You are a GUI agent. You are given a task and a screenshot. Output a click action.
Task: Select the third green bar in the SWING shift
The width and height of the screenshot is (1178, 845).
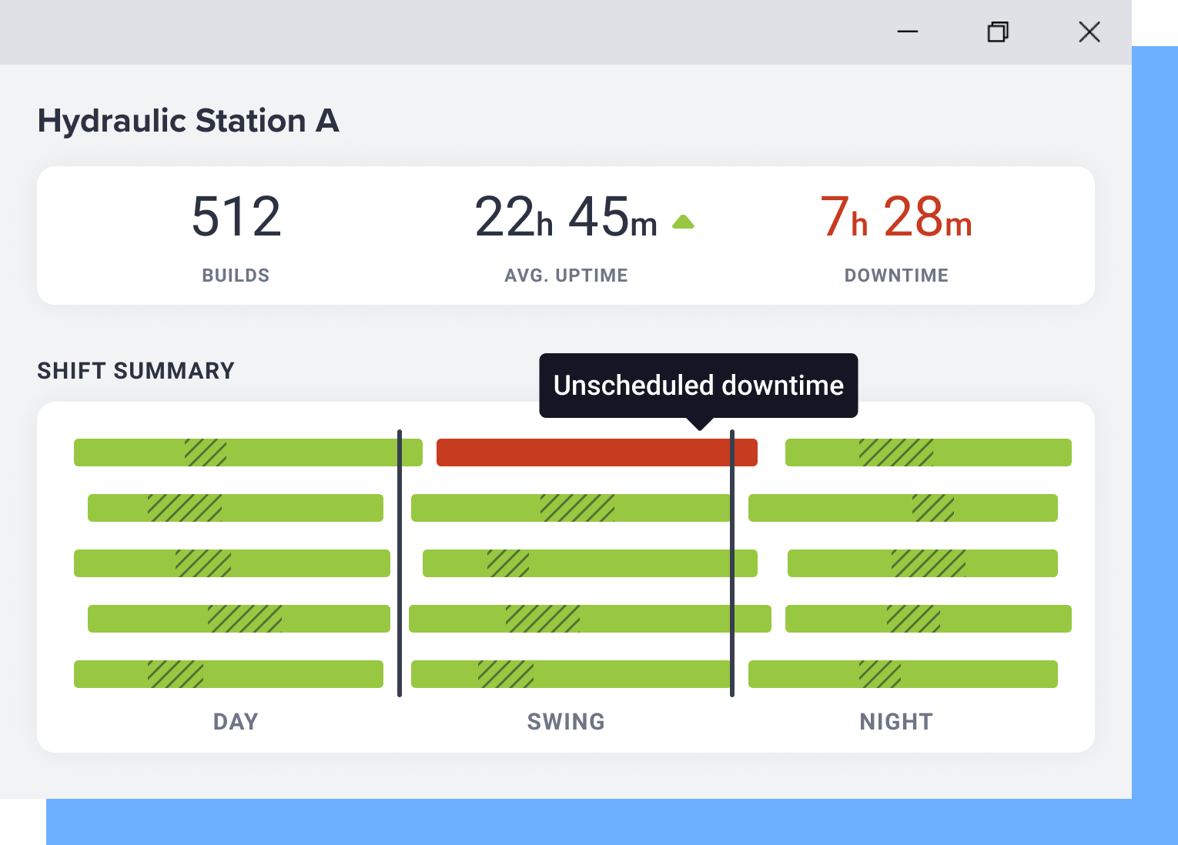(x=589, y=563)
